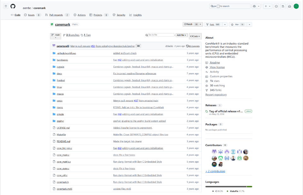Open the + 2 contributors link
Viewport: 303px width, 195px height.
point(215,171)
